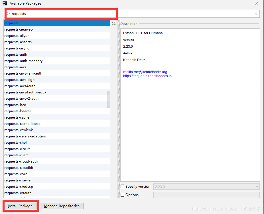Select requests-awsv2-auth in the list
The image size is (264, 214).
[57, 98]
